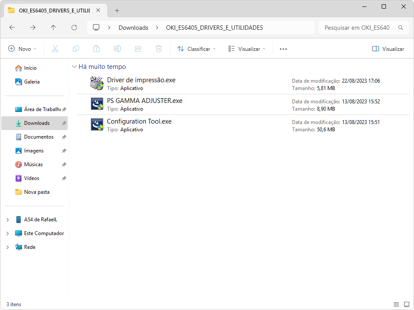The image size is (414, 310).
Task: Click OKI_ES6405_DRIVERS_E_UTILIDADES breadcrumb
Action: [214, 28]
